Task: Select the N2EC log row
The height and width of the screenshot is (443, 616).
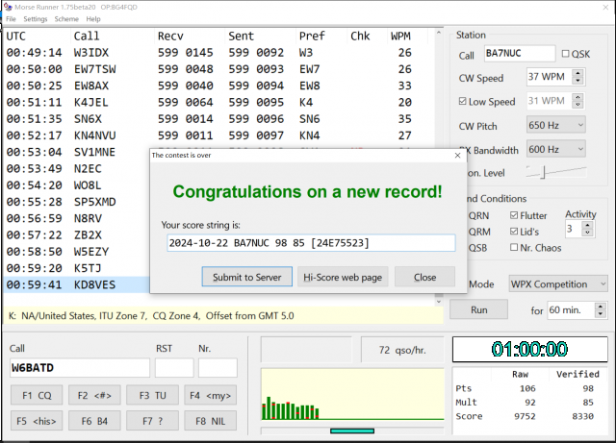Action: pos(77,169)
